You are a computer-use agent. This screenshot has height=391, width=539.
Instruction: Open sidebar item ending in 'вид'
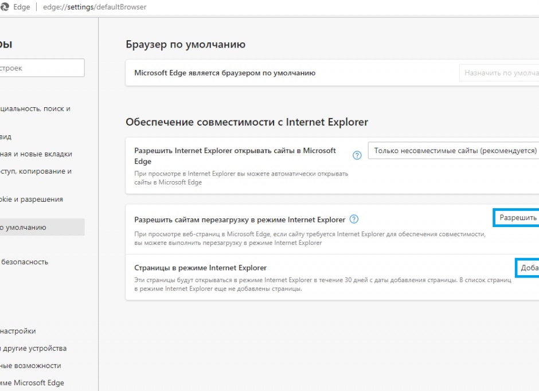click(x=6, y=137)
